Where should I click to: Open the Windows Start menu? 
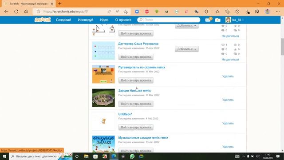point(4,156)
